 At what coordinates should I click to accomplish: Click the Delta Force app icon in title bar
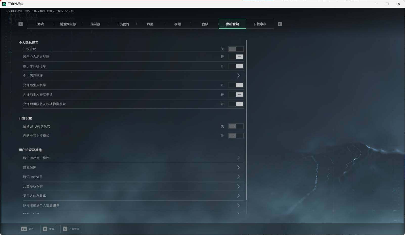[4, 4]
